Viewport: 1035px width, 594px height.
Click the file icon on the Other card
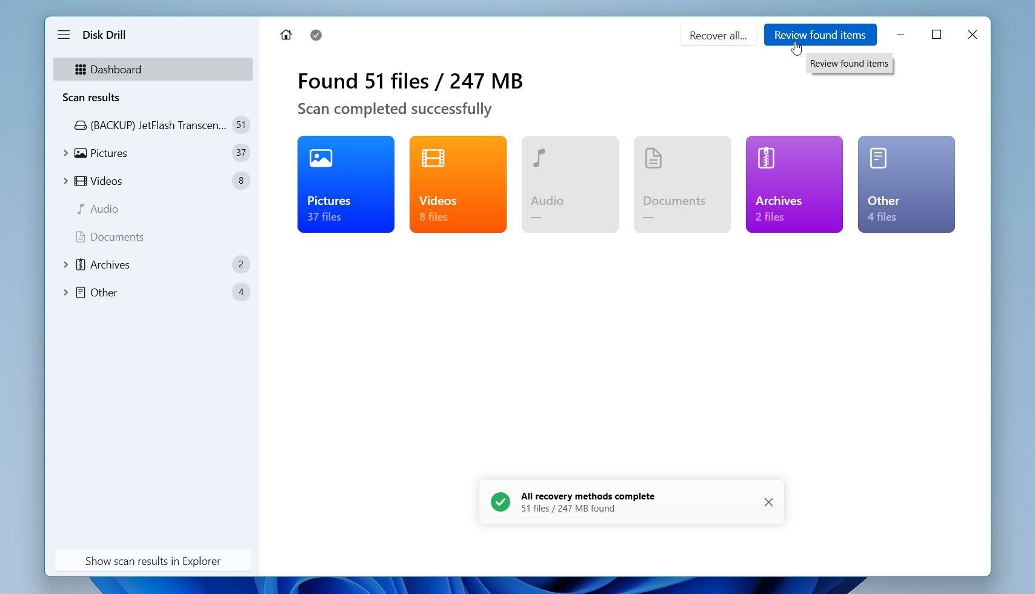click(x=878, y=158)
